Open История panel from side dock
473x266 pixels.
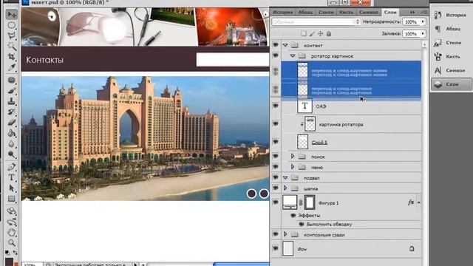451,15
